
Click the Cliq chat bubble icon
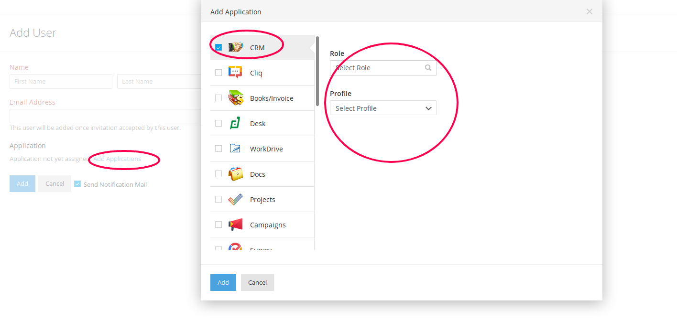(235, 73)
